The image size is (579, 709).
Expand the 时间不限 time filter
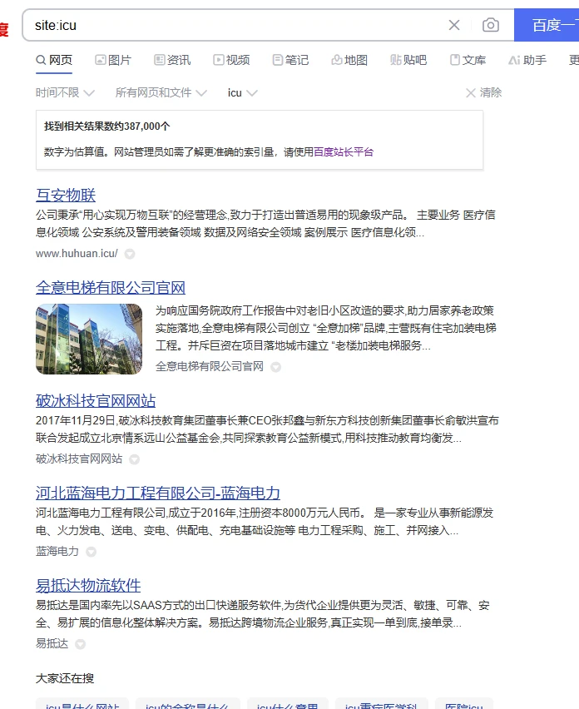click(x=65, y=92)
